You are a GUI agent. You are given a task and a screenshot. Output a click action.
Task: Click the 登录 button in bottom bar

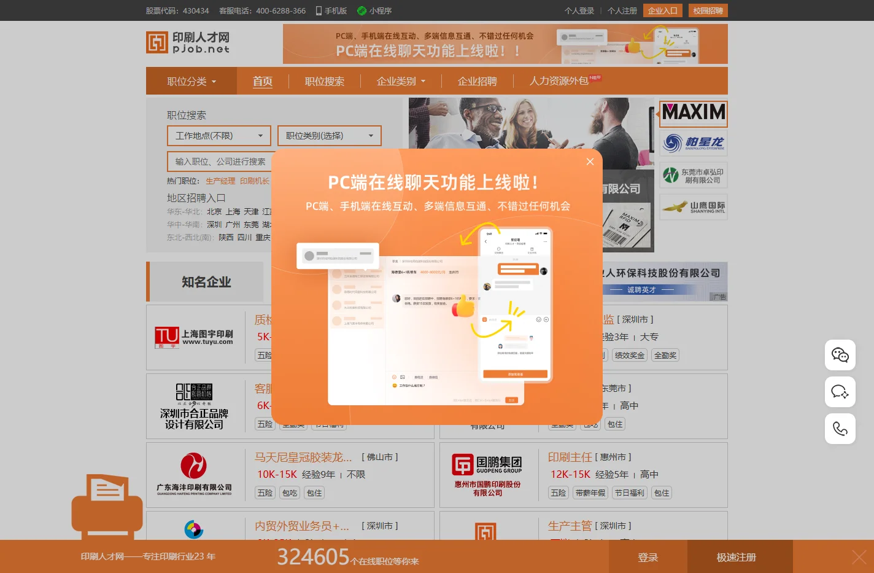[x=648, y=557]
